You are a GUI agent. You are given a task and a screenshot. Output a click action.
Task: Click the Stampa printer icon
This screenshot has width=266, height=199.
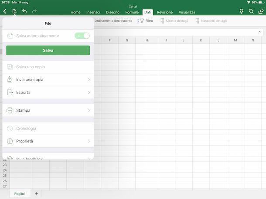pos(10,110)
